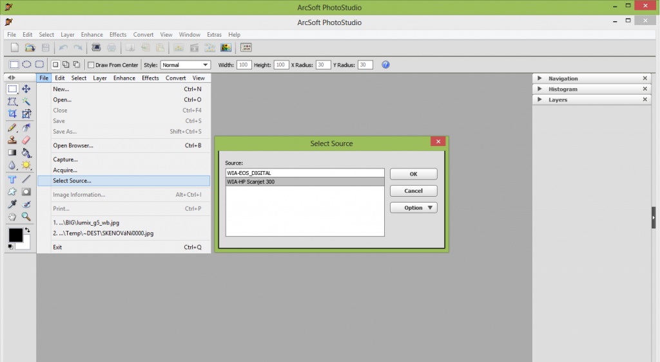Click the X Radius input field
The image size is (660, 362).
(323, 65)
